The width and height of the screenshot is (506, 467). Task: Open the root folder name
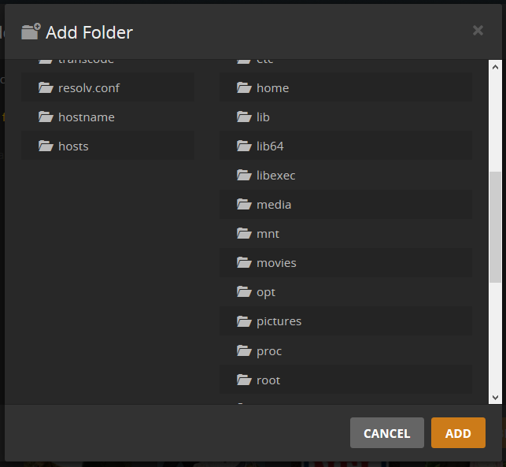(x=268, y=380)
